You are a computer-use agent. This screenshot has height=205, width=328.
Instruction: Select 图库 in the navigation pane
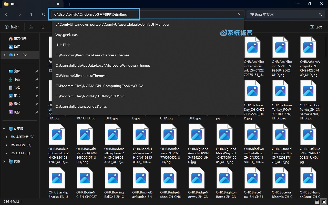click(x=17, y=47)
